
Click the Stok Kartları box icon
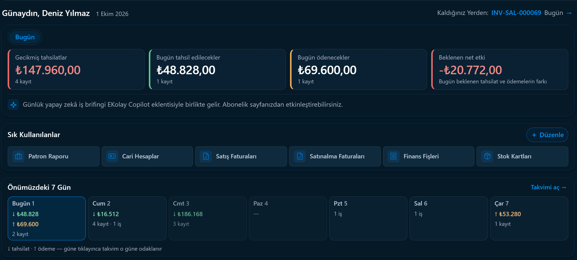pos(487,156)
